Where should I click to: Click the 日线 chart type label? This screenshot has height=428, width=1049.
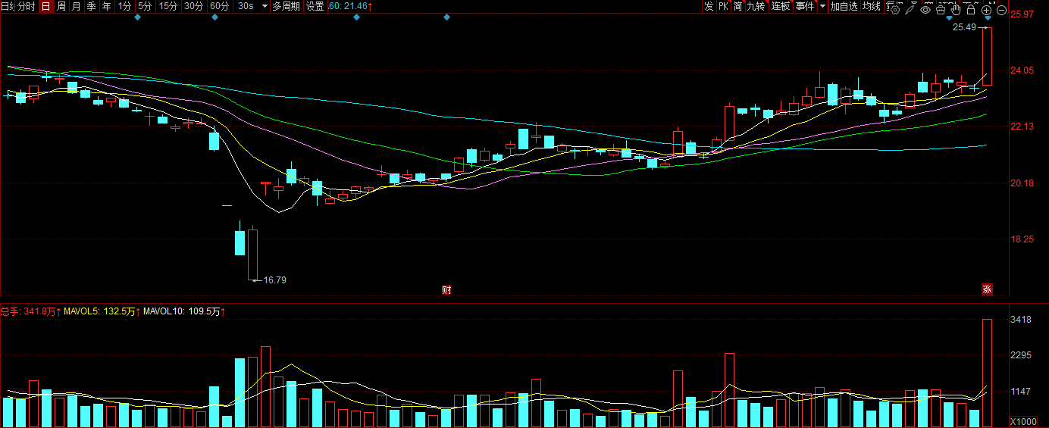[8, 6]
